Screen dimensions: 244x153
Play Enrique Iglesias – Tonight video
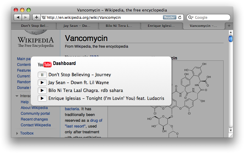[42, 98]
